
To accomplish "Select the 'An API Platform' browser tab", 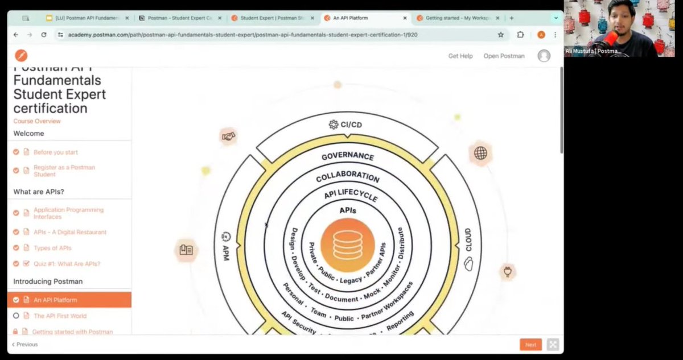I will [366, 18].
